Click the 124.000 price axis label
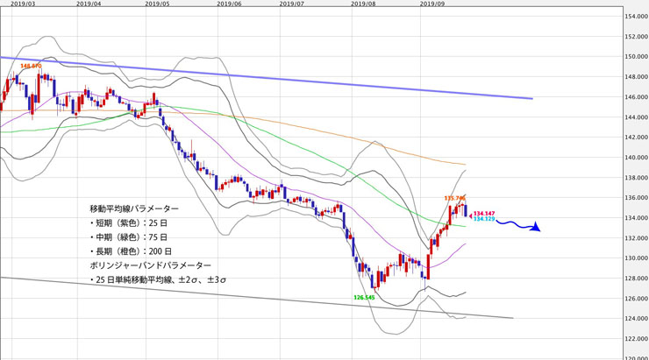Viewport: 649px width, 360px height. (637, 319)
